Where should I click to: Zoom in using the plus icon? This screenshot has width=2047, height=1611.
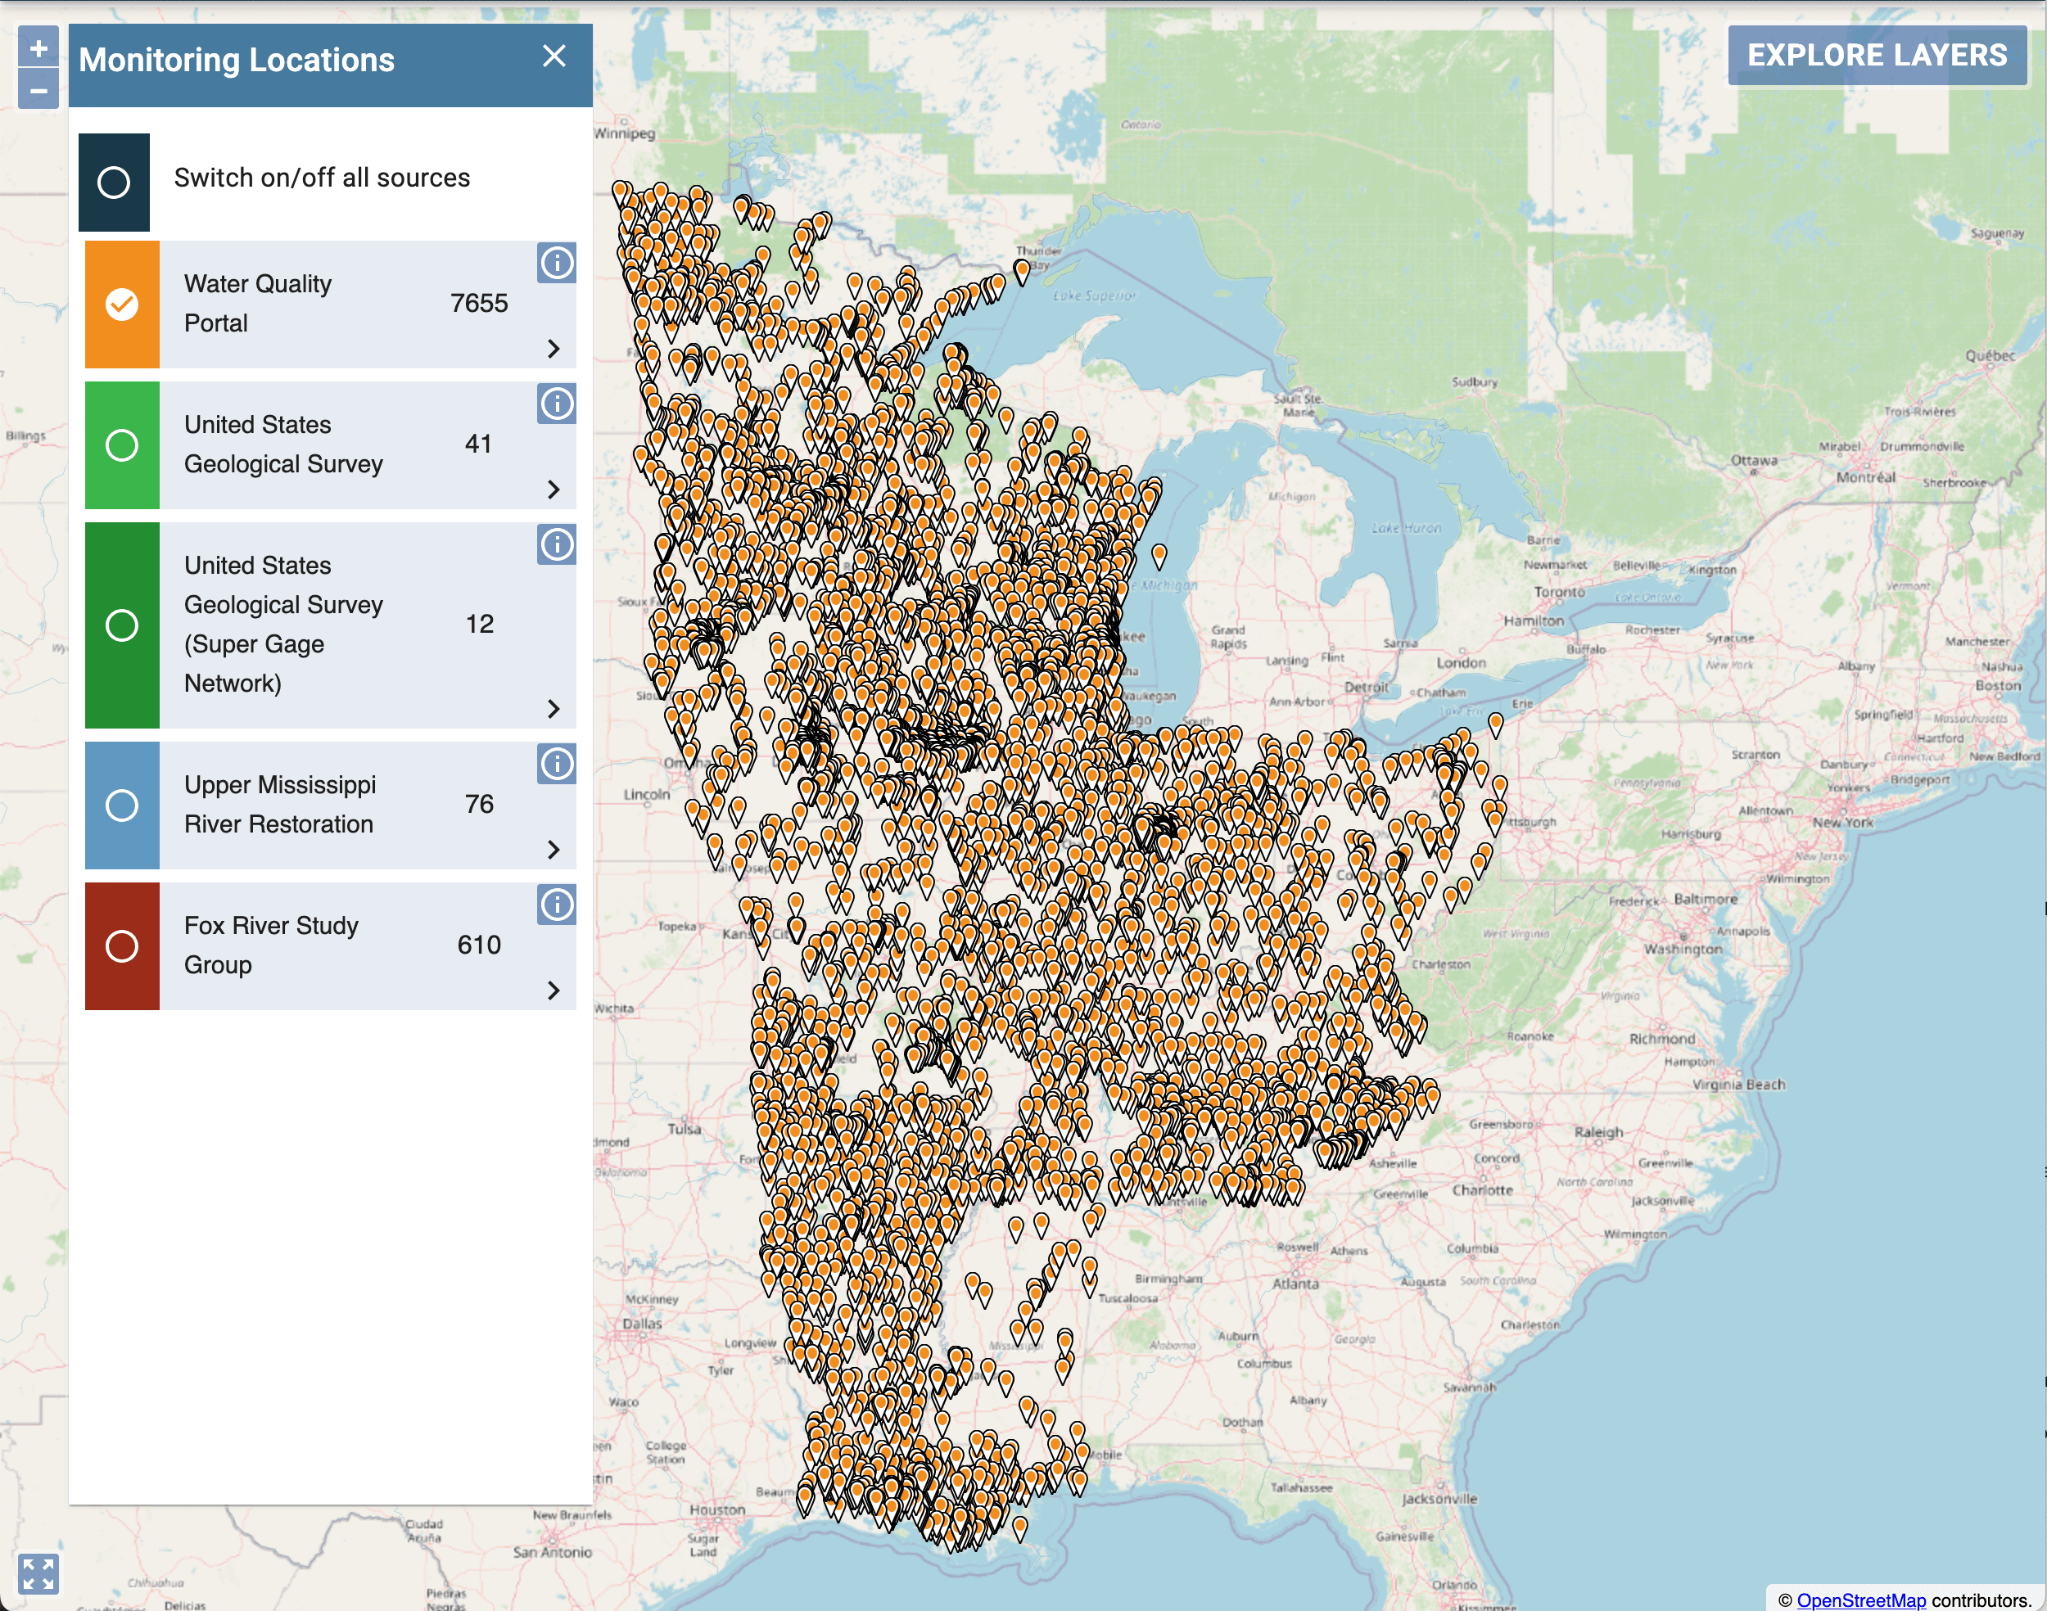pyautogui.click(x=38, y=50)
